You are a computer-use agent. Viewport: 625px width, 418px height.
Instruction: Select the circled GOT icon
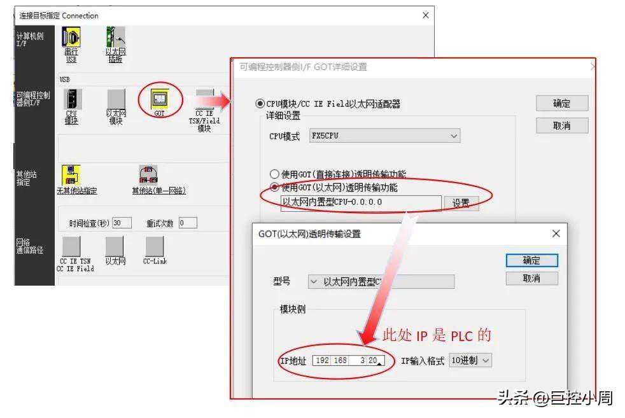[x=160, y=99]
